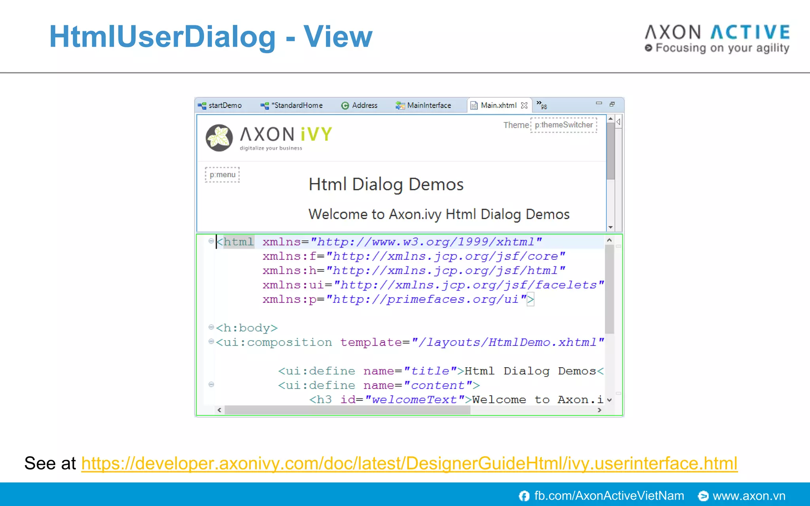
Task: Click the source horizontal scrollbar thumb
Action: point(347,410)
